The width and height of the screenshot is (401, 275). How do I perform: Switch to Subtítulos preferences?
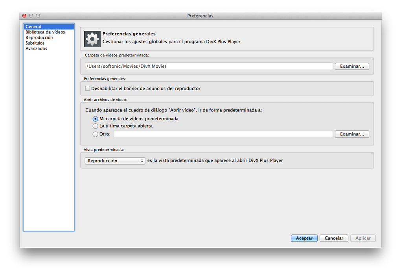[35, 43]
